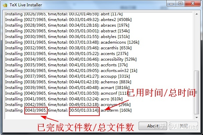203x135 pixels.
Task: Click the vertical scrollbar thumb
Action: coord(197,92)
